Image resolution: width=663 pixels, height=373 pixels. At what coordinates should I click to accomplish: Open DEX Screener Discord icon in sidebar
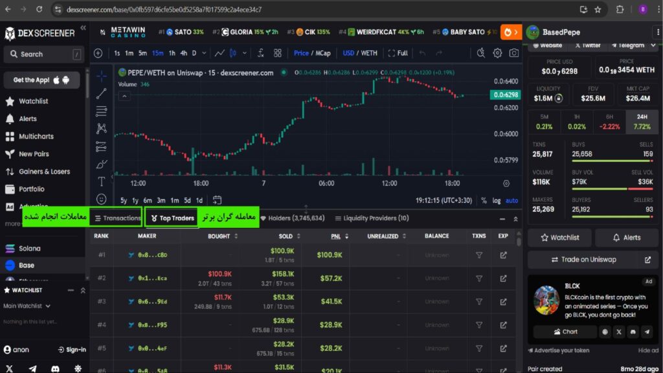coord(56,368)
